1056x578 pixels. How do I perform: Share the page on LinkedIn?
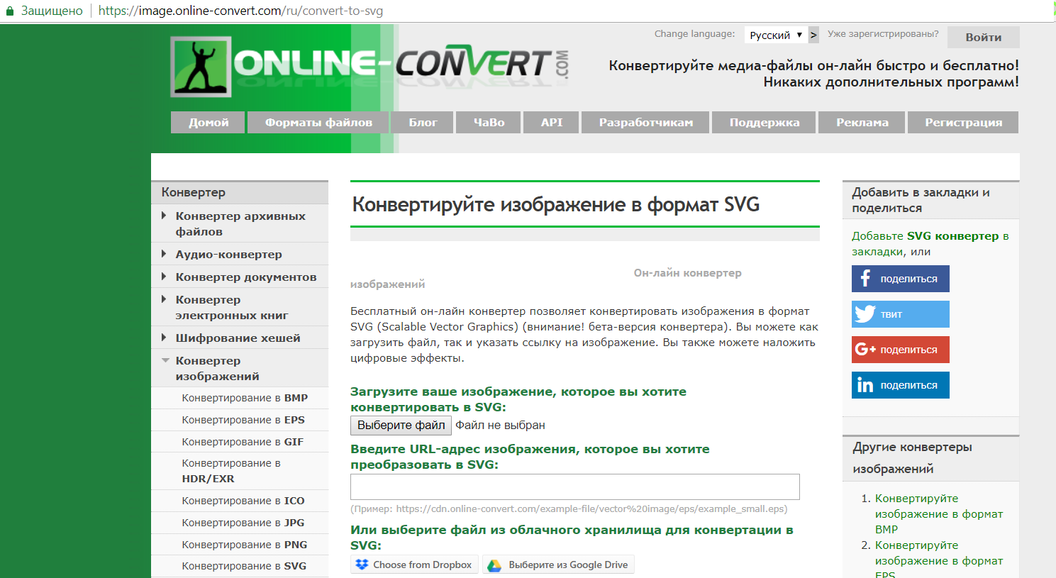pos(900,385)
